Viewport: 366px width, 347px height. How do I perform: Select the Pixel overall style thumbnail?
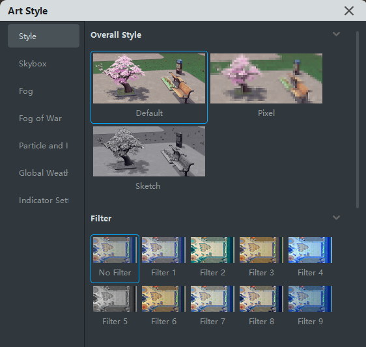coord(266,78)
